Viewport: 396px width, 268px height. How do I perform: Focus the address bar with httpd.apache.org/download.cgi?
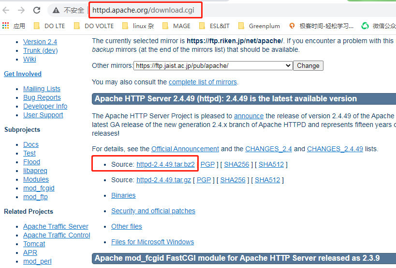[x=143, y=10]
